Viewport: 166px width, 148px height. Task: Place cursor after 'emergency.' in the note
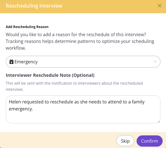[33, 109]
